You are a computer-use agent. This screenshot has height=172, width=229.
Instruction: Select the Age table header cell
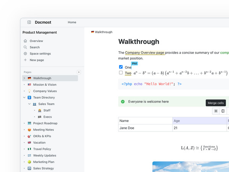click(198, 121)
